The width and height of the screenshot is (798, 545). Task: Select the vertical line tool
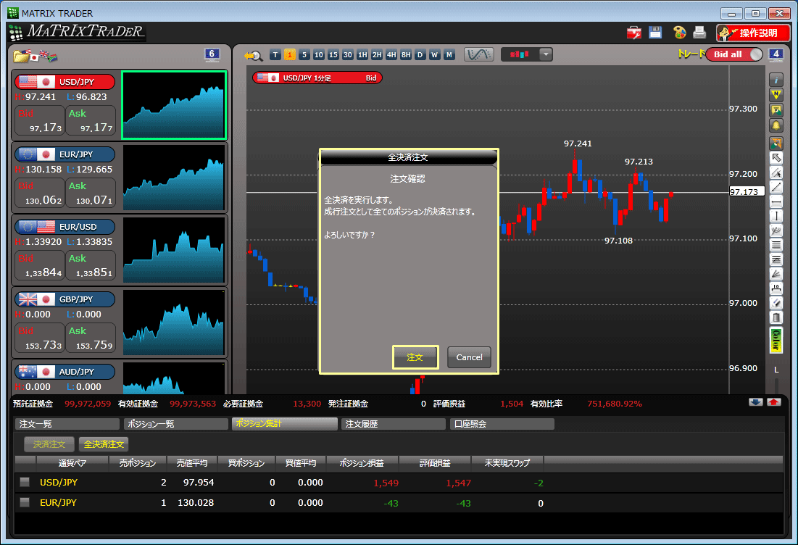click(x=776, y=216)
